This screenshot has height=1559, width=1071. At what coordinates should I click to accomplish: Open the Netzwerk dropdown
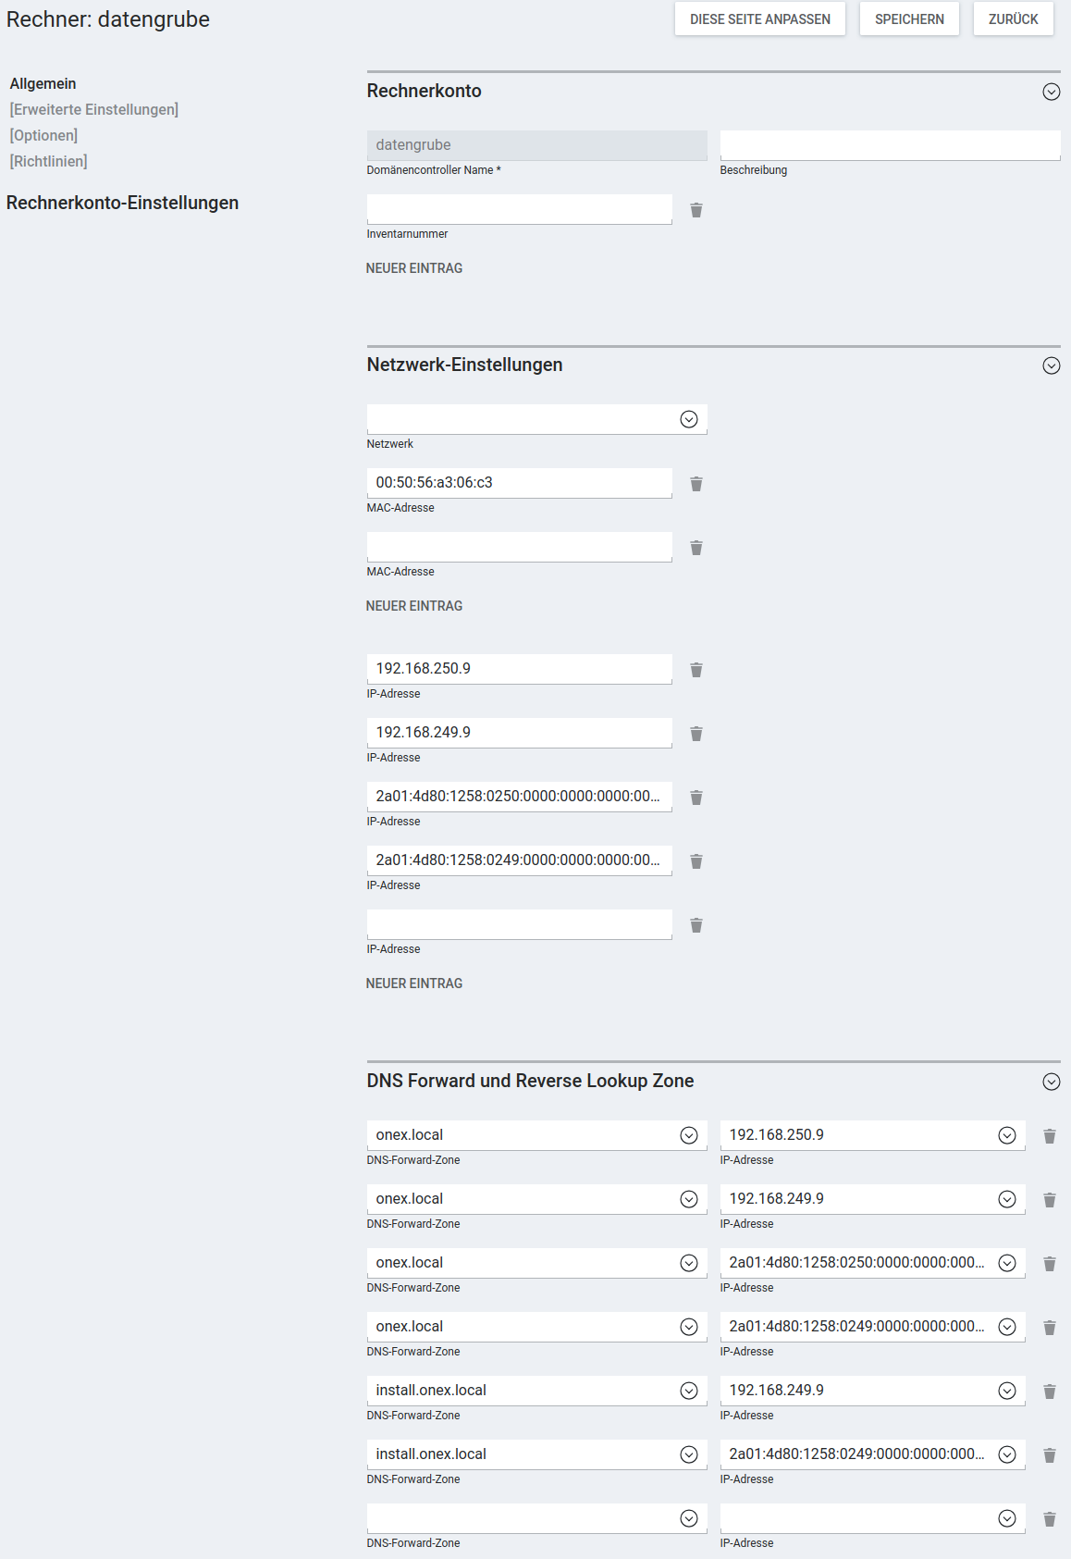click(x=537, y=419)
